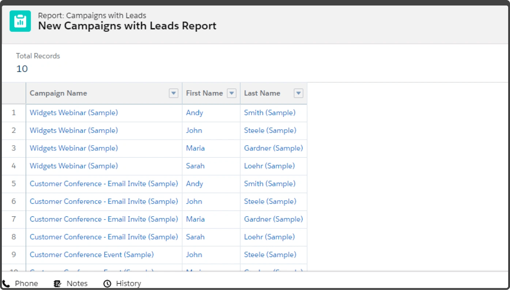The height and width of the screenshot is (290, 510).
Task: Click row number 9 cell
Action: click(x=14, y=255)
